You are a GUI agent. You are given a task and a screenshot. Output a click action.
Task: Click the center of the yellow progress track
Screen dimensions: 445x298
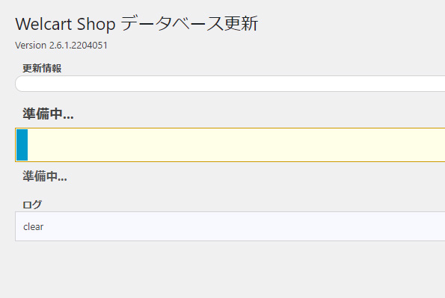[x=230, y=145]
